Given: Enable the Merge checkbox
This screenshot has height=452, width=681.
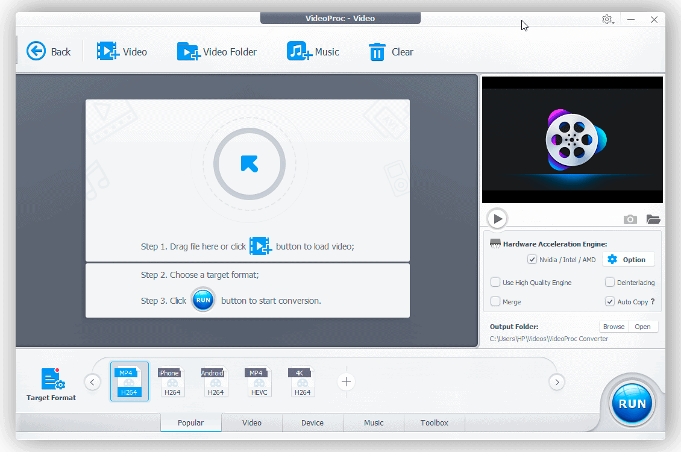Looking at the screenshot, I should pyautogui.click(x=495, y=301).
